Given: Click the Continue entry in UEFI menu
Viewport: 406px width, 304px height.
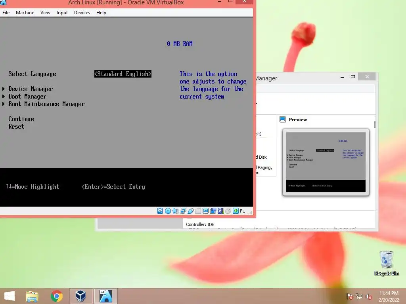Looking at the screenshot, I should (21, 119).
